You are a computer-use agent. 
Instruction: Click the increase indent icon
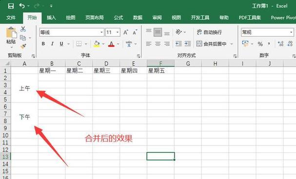click(x=188, y=44)
